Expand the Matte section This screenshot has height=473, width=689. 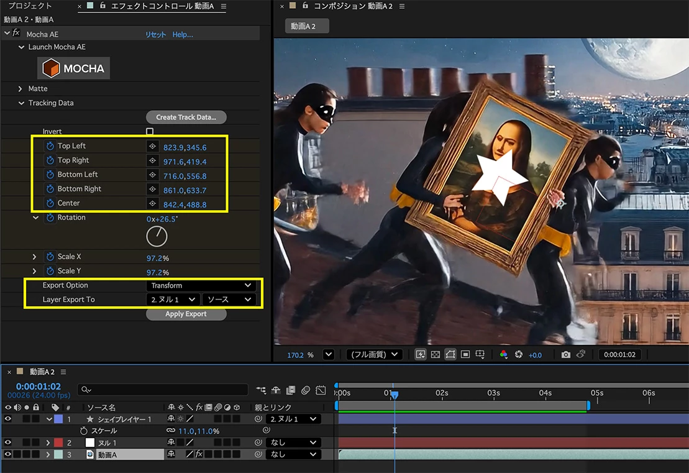click(x=21, y=89)
